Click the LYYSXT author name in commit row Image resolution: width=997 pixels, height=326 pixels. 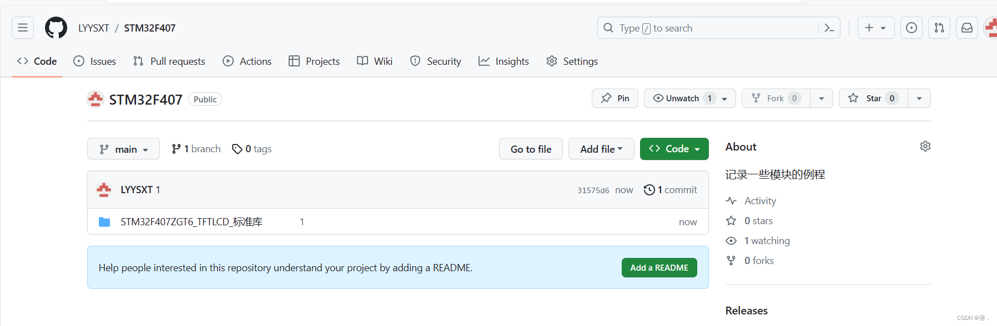137,190
